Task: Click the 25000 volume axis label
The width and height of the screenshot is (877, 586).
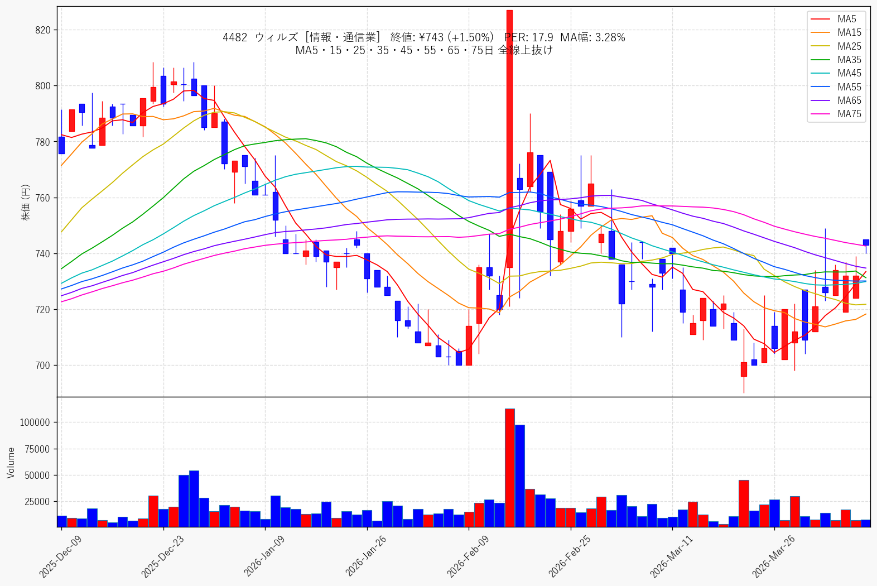Action: click(38, 502)
